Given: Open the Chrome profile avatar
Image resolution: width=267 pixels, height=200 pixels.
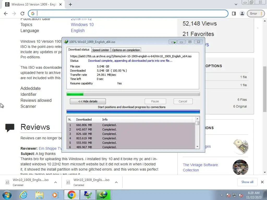Looking at the screenshot, I should tap(242, 14).
